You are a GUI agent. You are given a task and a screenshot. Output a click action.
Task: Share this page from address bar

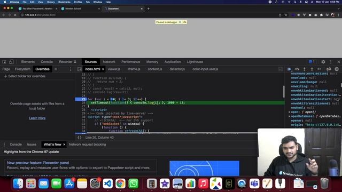[280, 15]
